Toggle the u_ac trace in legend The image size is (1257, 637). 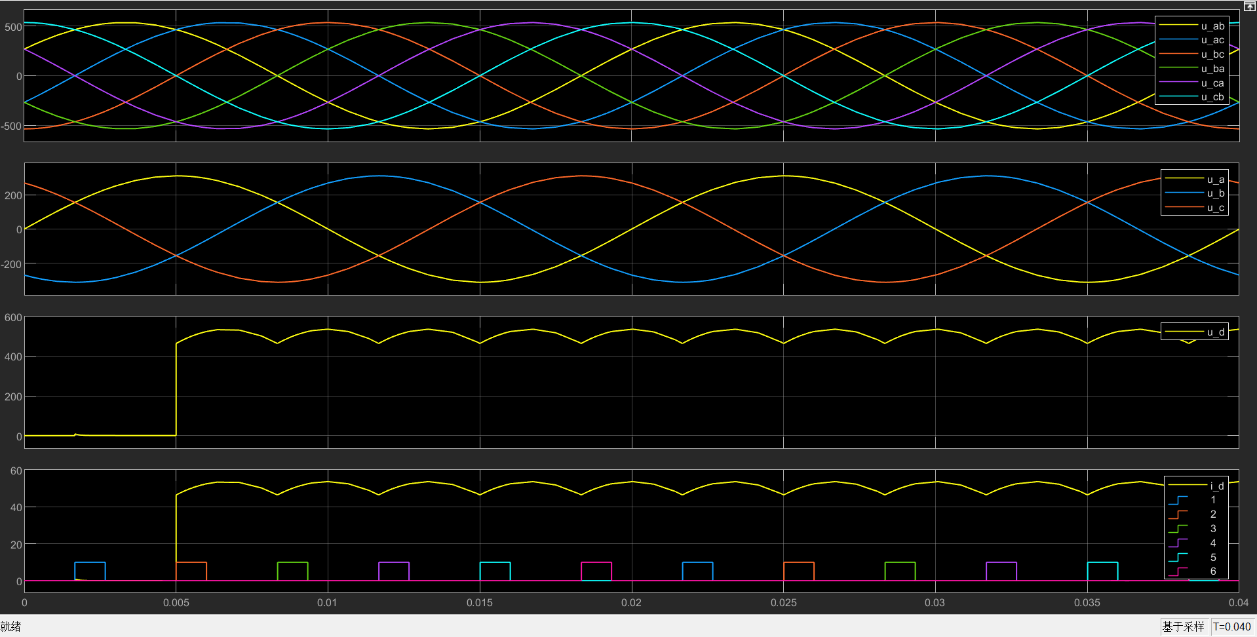(1191, 40)
